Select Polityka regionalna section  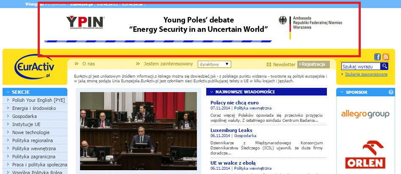33,141
